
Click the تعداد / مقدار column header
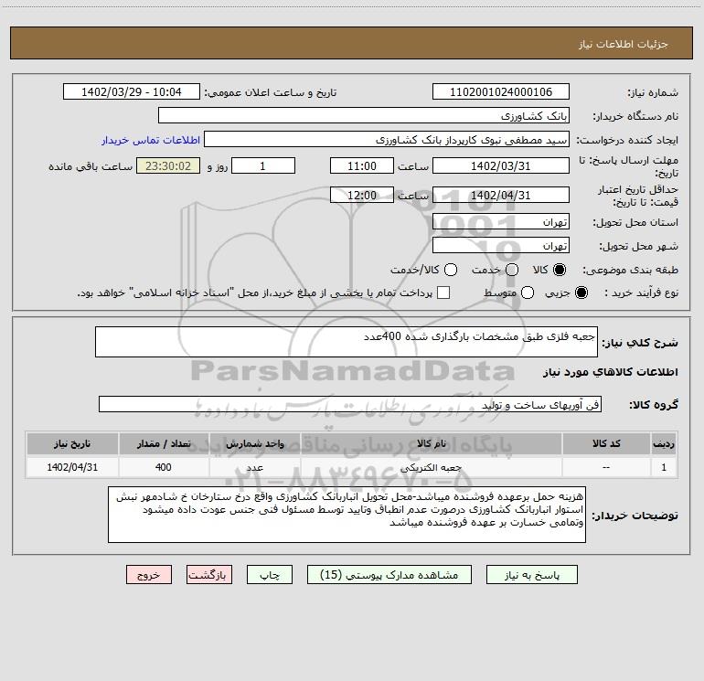coord(164,443)
